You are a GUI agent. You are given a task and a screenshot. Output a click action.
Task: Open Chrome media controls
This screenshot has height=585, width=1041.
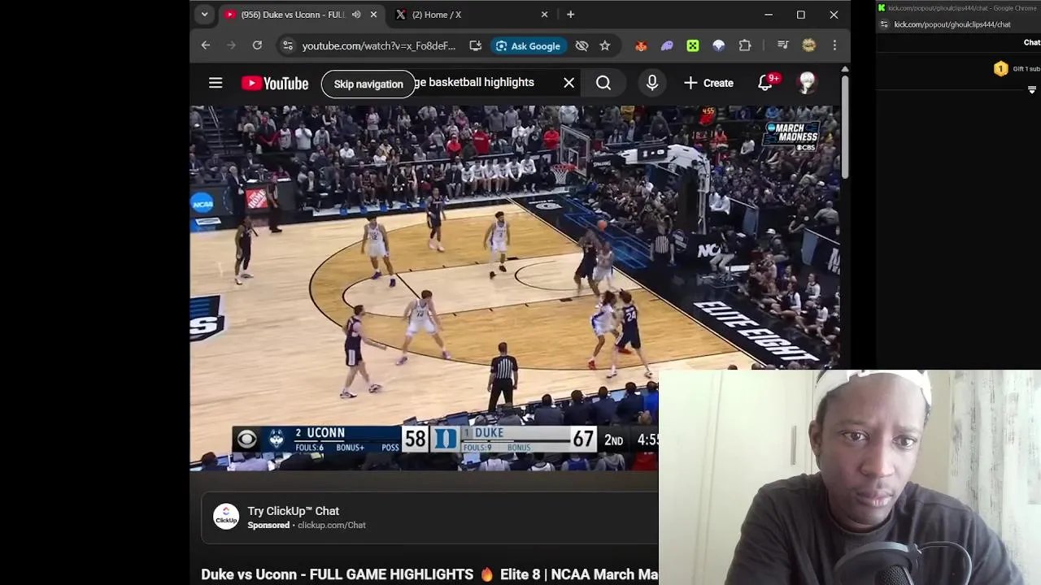(x=782, y=45)
